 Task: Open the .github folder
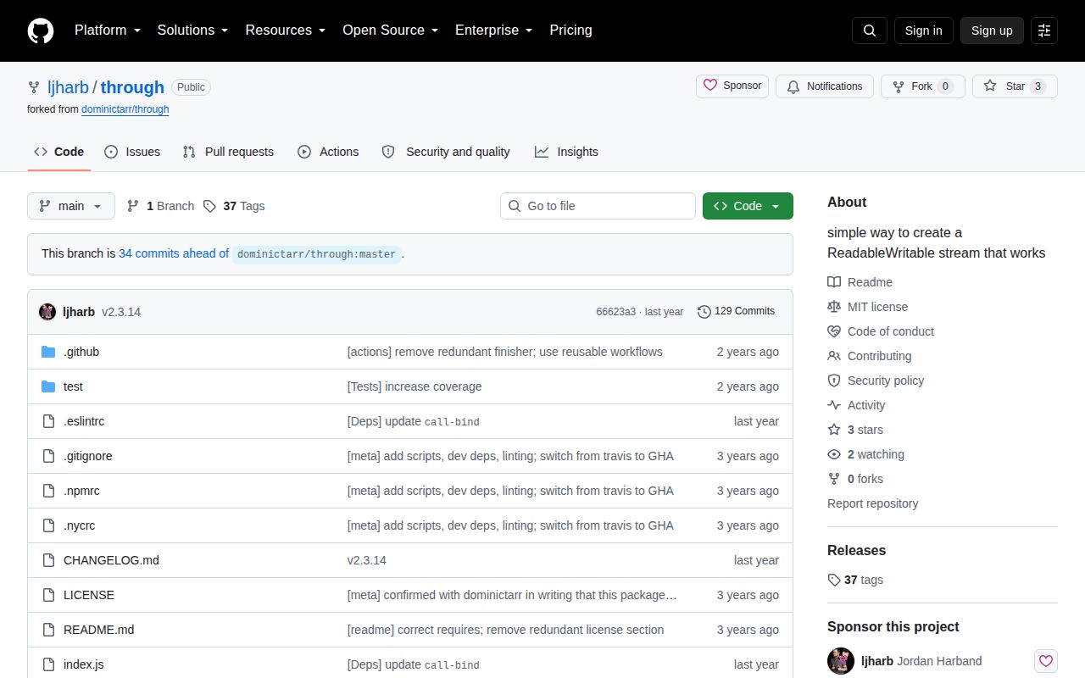(81, 352)
